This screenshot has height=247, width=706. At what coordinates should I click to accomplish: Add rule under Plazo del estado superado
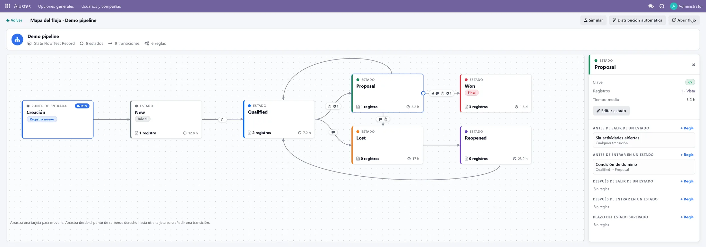[x=687, y=217]
